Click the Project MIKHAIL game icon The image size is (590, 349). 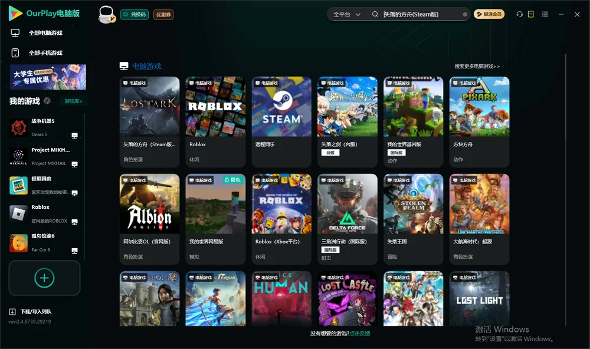[x=18, y=156]
